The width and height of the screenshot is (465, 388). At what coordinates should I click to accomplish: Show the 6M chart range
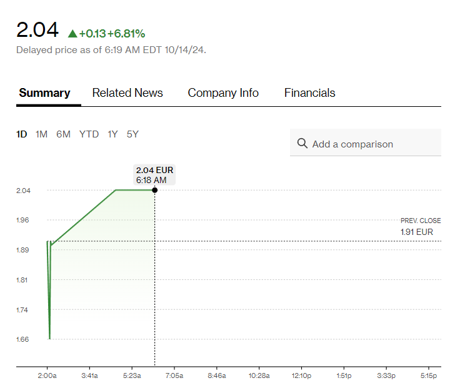(x=63, y=134)
